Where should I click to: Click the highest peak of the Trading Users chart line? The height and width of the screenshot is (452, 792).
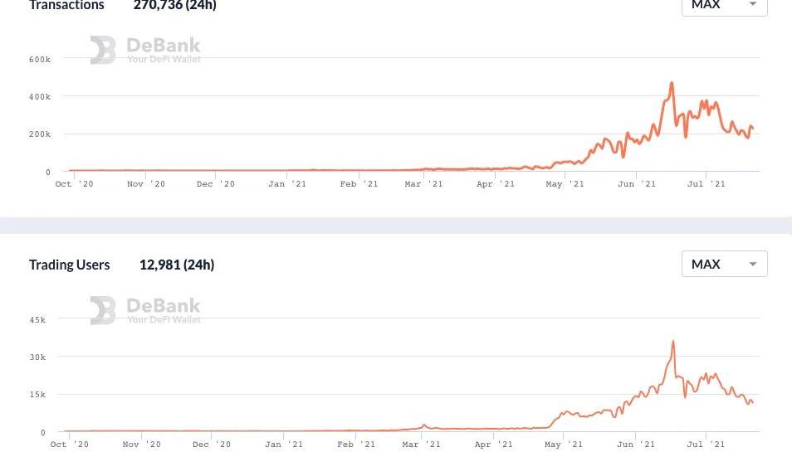673,341
